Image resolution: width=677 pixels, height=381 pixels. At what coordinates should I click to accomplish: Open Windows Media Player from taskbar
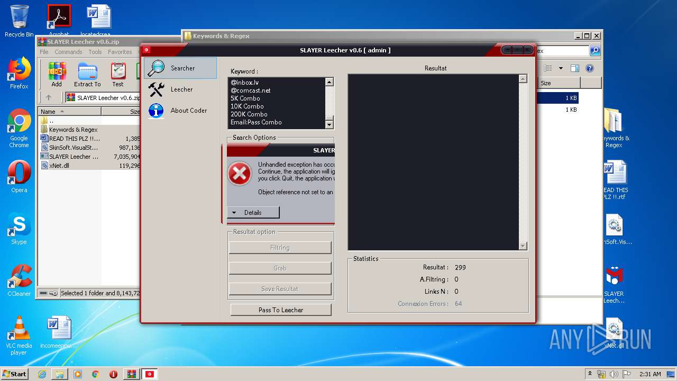click(78, 374)
